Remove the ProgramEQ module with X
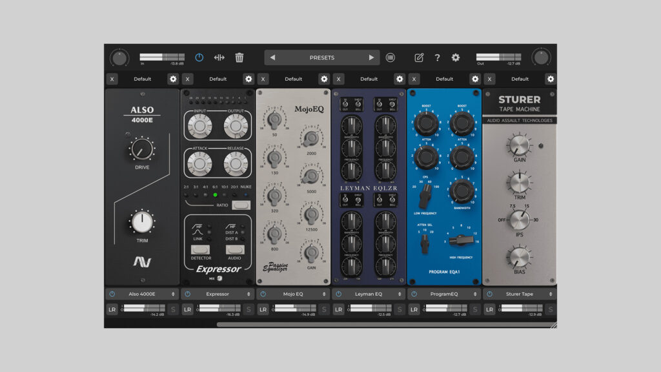 pyautogui.click(x=414, y=79)
